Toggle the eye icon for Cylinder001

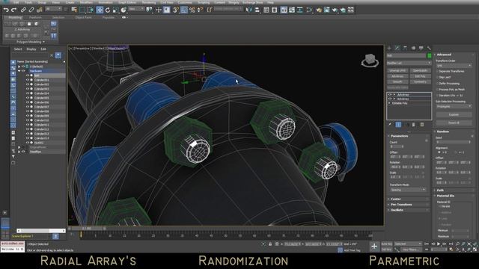[x=27, y=80]
